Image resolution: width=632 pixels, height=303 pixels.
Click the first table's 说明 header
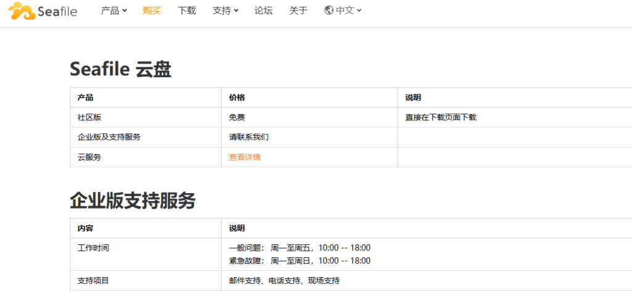pyautogui.click(x=413, y=98)
